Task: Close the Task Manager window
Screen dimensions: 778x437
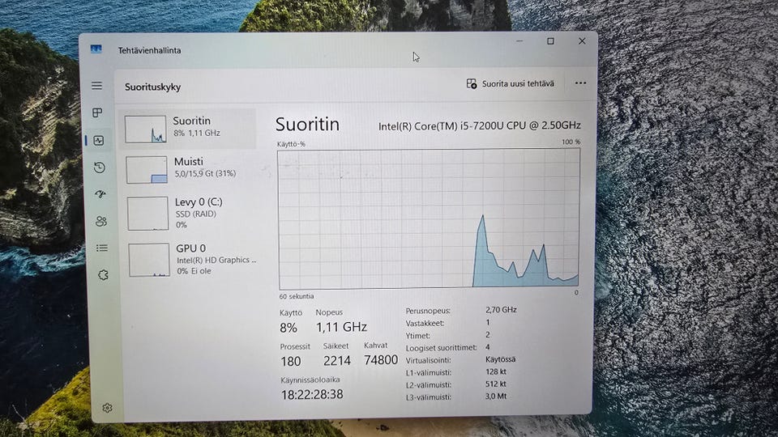Action: click(582, 41)
